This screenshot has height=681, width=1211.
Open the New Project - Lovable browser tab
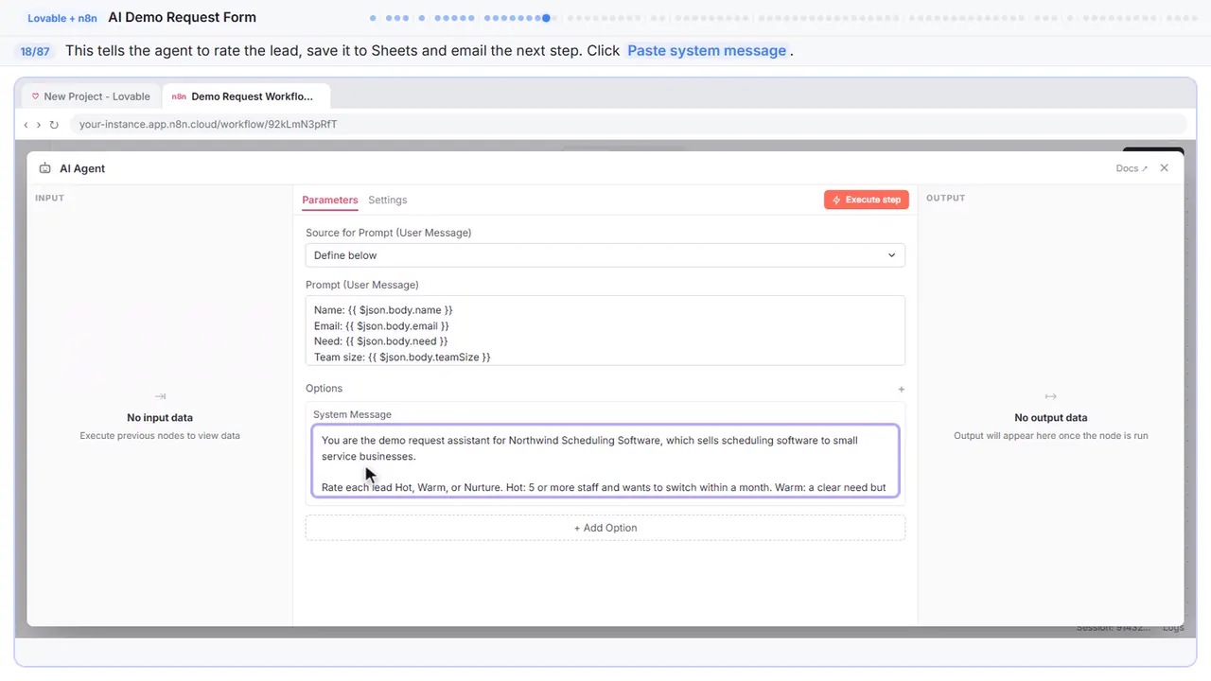91,96
